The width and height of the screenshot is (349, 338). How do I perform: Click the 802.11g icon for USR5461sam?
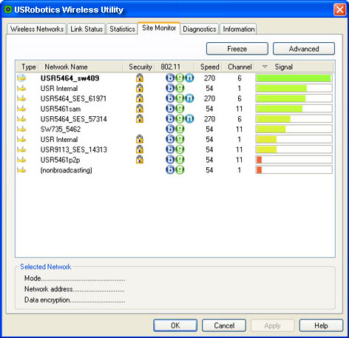point(180,109)
